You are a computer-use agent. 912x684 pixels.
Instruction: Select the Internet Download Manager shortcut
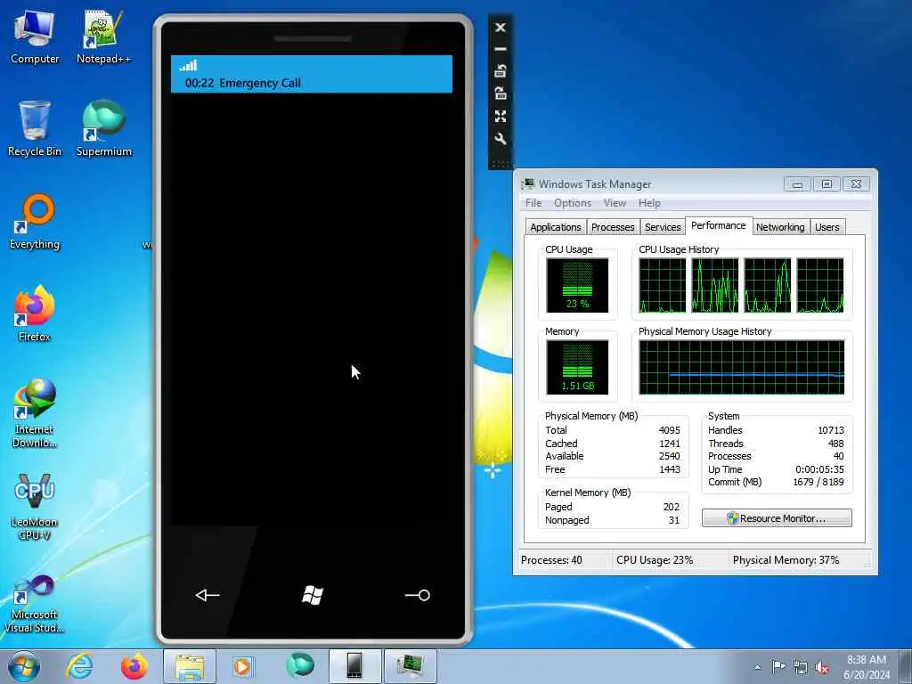pyautogui.click(x=35, y=413)
